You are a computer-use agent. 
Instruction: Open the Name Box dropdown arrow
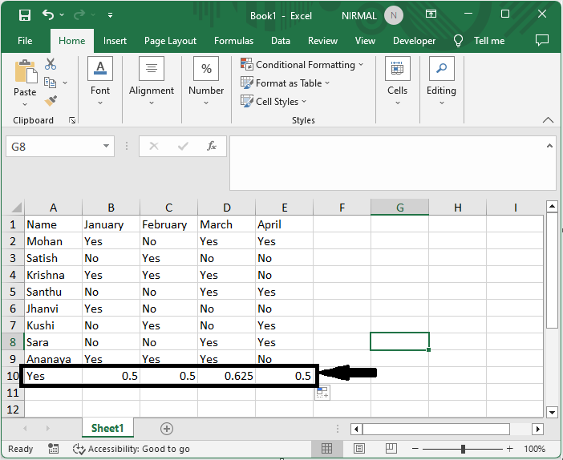pos(107,147)
